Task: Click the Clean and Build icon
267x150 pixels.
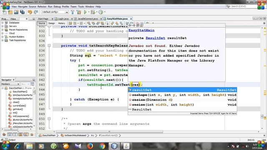Action: click(79, 12)
